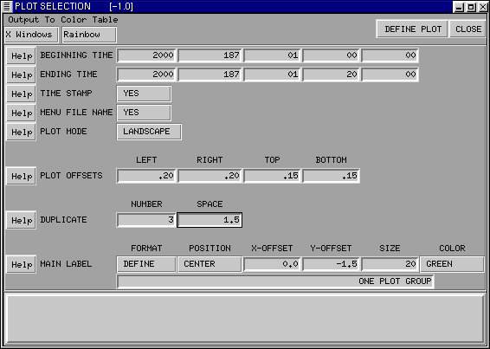Open Help for TIME STAMP
Image resolution: width=490 pixels, height=349 pixels.
22,94
